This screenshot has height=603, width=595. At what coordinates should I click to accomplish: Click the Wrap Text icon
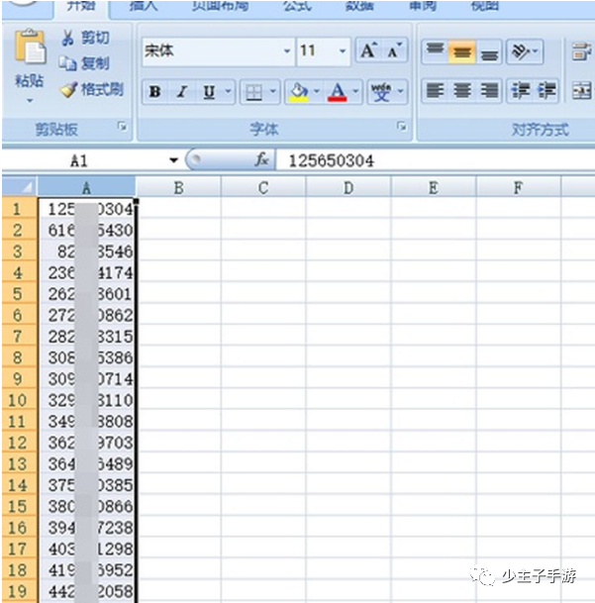[581, 51]
